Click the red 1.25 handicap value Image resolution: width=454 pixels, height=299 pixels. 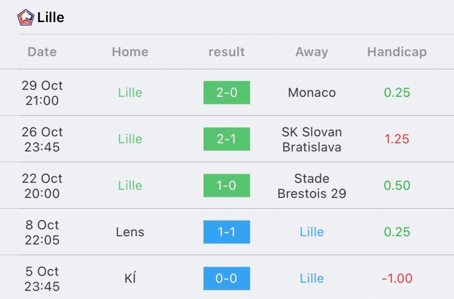point(397,139)
